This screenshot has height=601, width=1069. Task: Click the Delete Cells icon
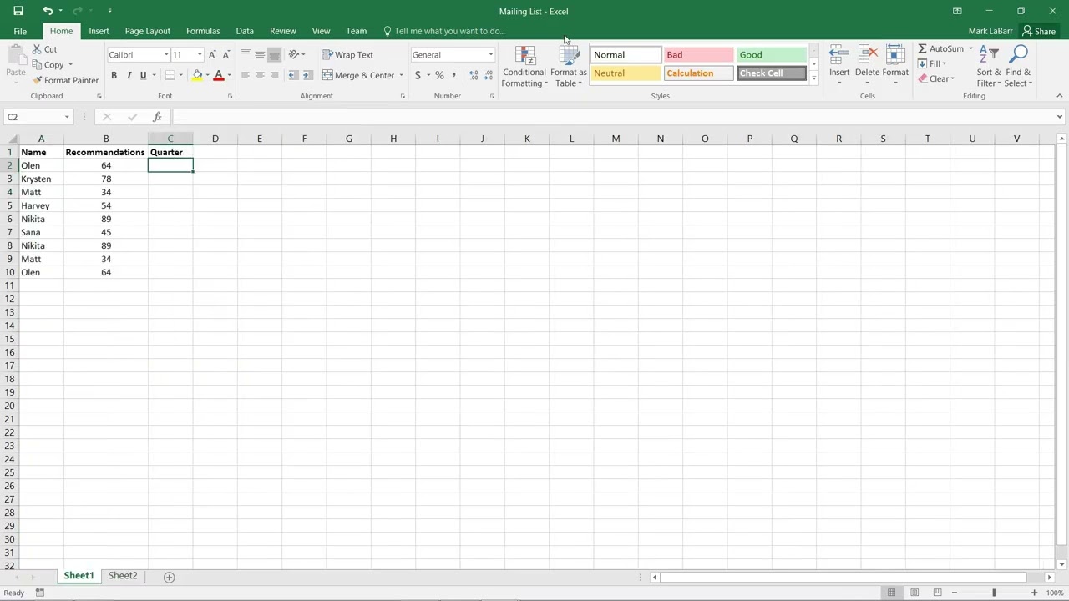868,56
